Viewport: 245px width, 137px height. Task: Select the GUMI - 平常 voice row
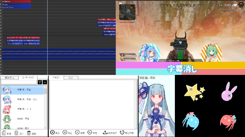point(22,119)
